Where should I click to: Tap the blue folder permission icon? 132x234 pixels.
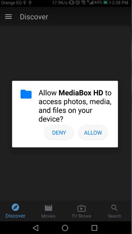coord(26,94)
